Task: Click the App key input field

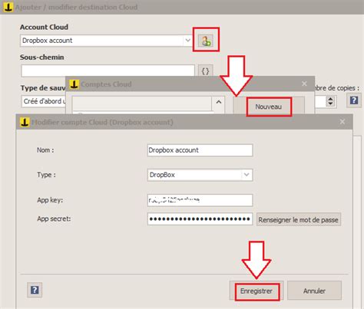Action: coord(200,200)
